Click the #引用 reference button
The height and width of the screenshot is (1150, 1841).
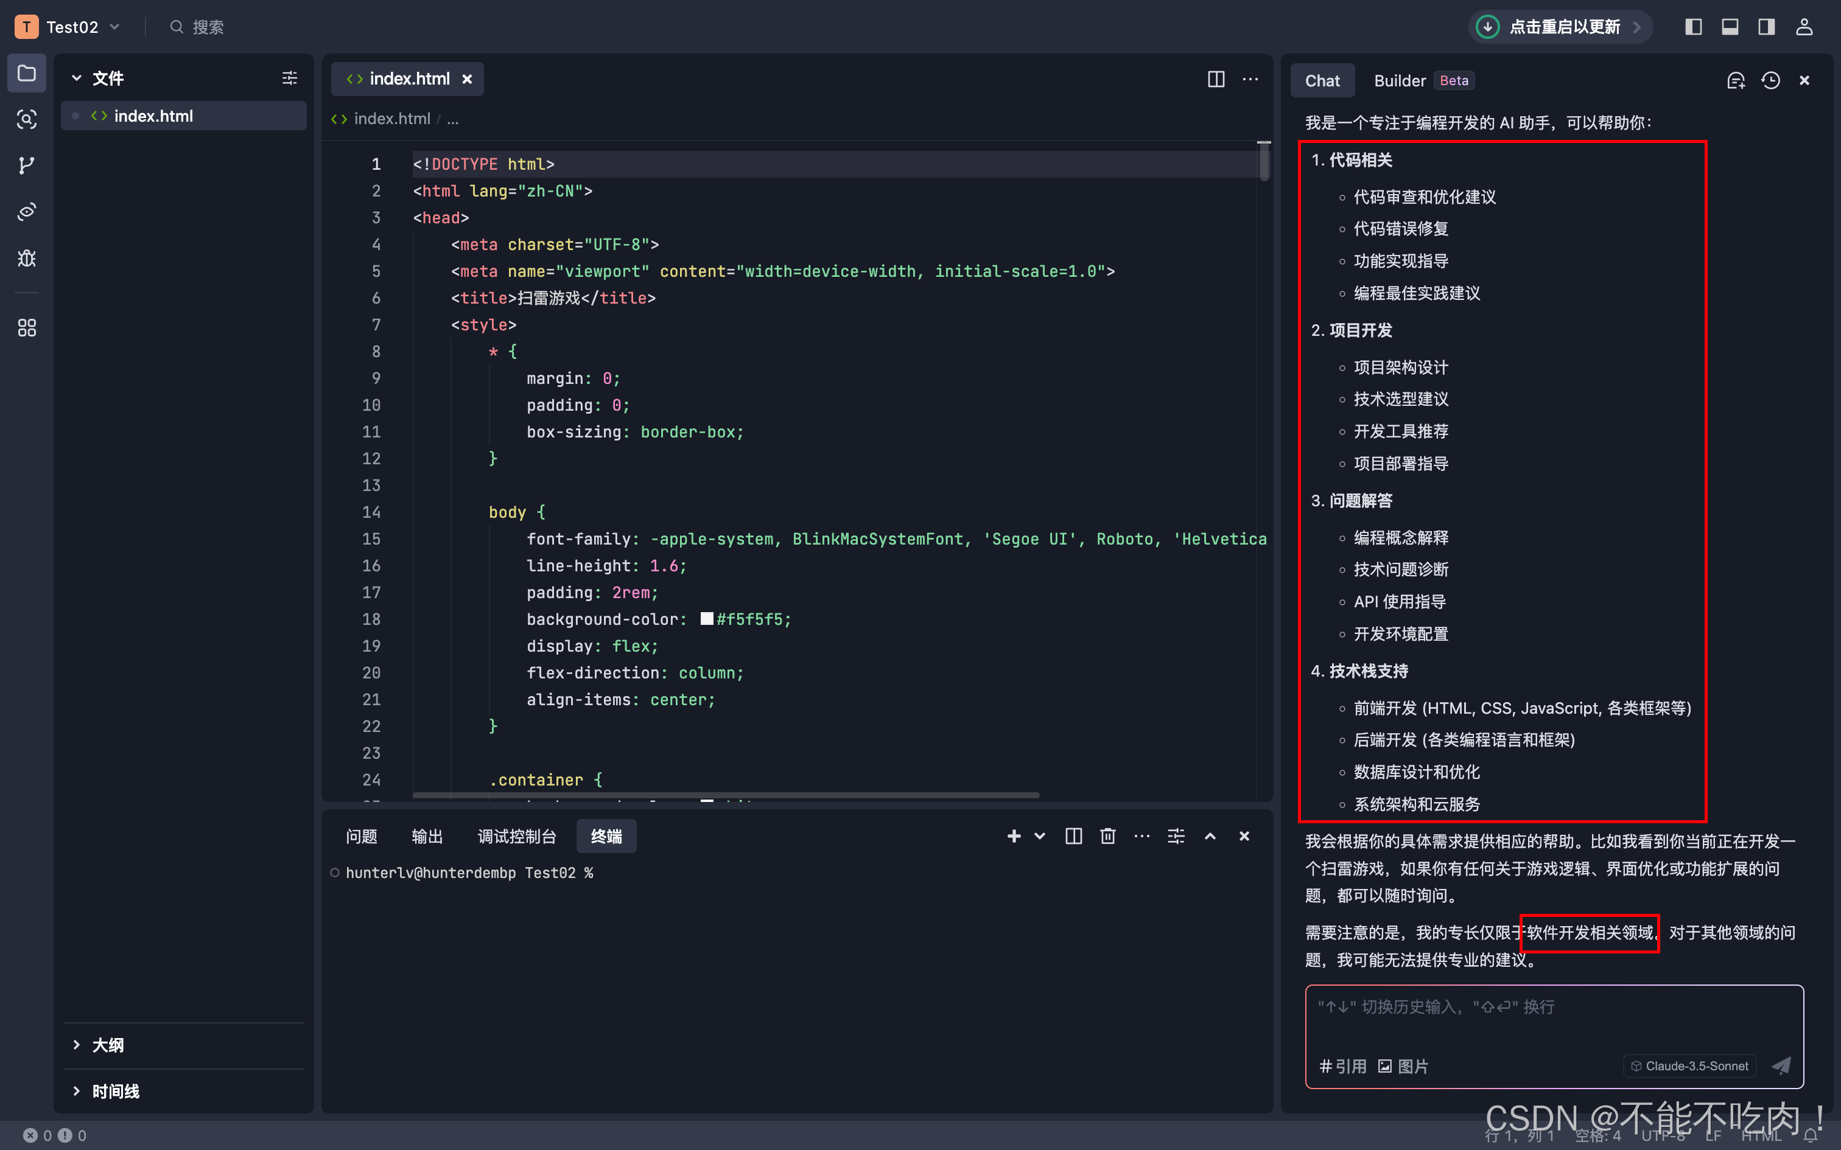click(x=1343, y=1066)
